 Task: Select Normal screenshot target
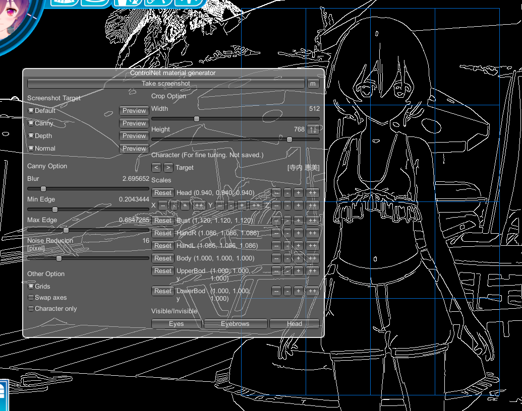coord(31,148)
